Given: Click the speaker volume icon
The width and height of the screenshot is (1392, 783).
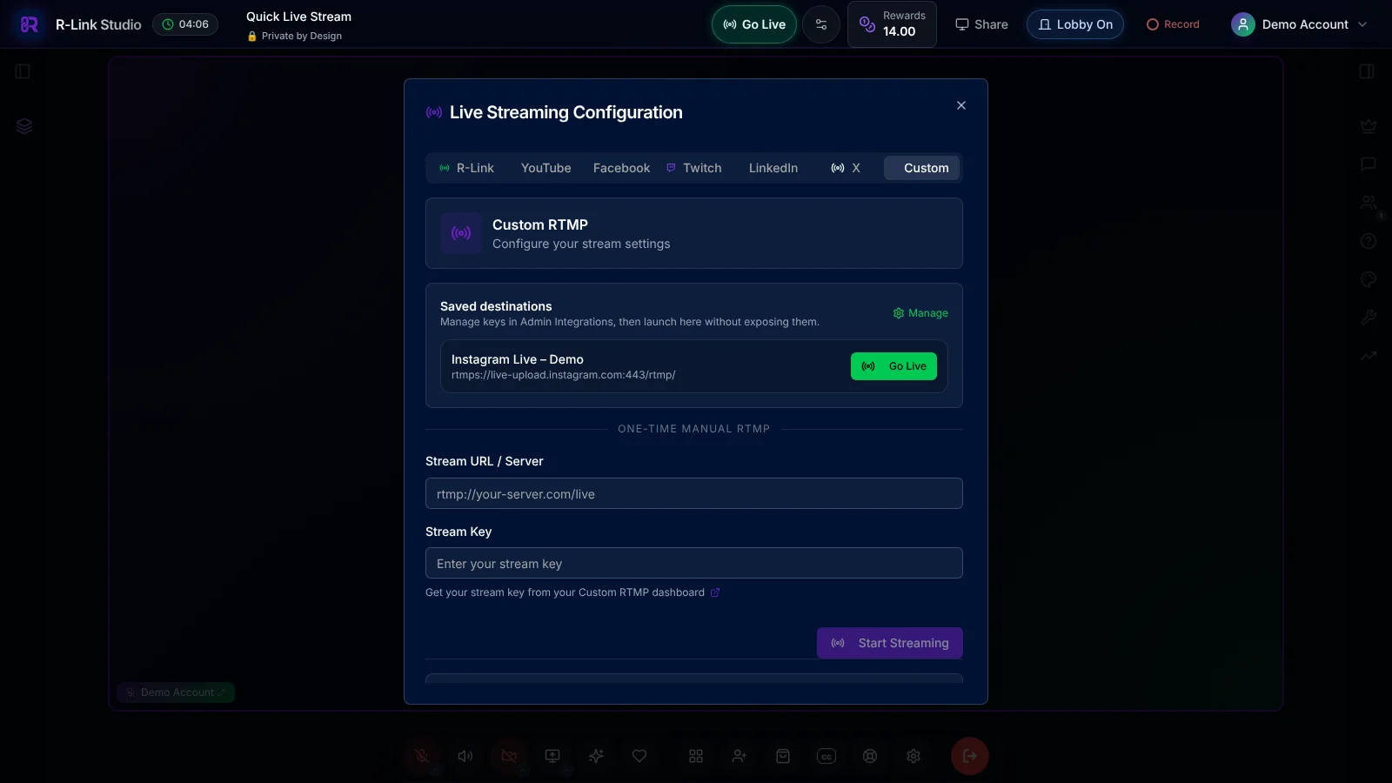Looking at the screenshot, I should click(x=465, y=756).
